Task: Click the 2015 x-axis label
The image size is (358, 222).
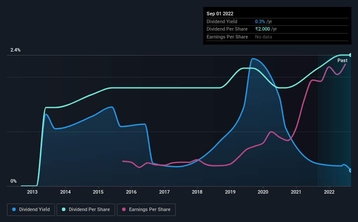Action: (x=98, y=192)
